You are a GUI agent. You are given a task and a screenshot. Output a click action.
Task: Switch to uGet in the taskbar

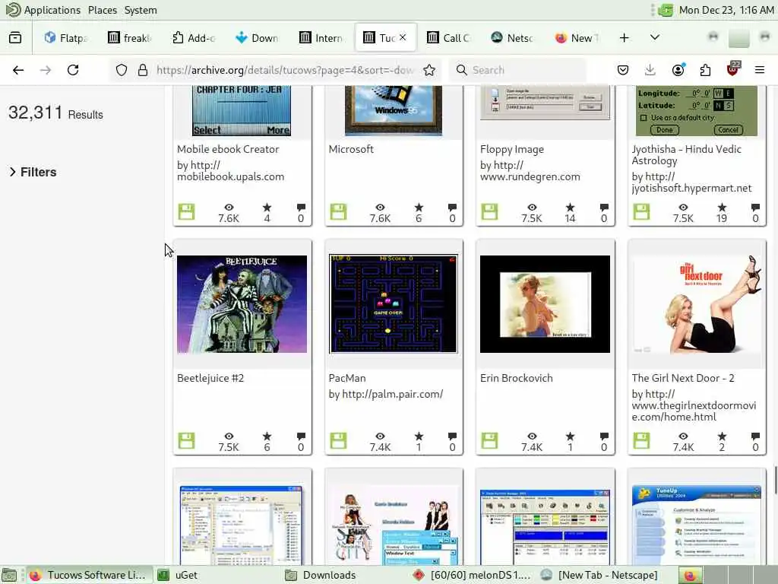click(x=217, y=575)
